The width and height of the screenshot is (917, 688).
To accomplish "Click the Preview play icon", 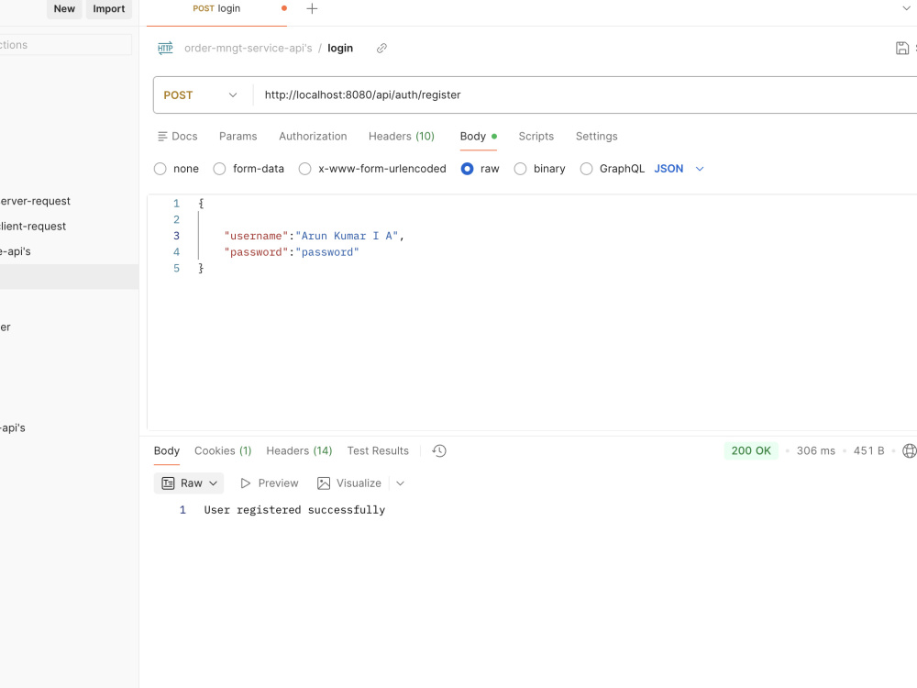I will [x=246, y=483].
